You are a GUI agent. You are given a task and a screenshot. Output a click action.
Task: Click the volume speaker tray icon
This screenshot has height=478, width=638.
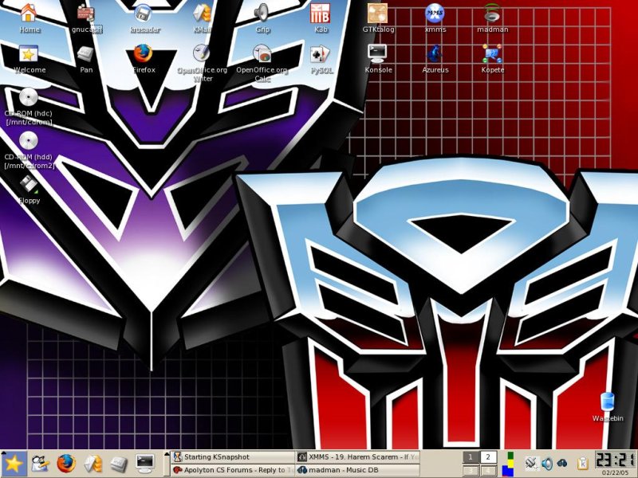point(547,463)
